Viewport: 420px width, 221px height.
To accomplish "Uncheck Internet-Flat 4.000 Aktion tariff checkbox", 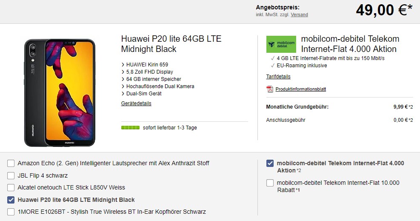I will [x=270, y=163].
